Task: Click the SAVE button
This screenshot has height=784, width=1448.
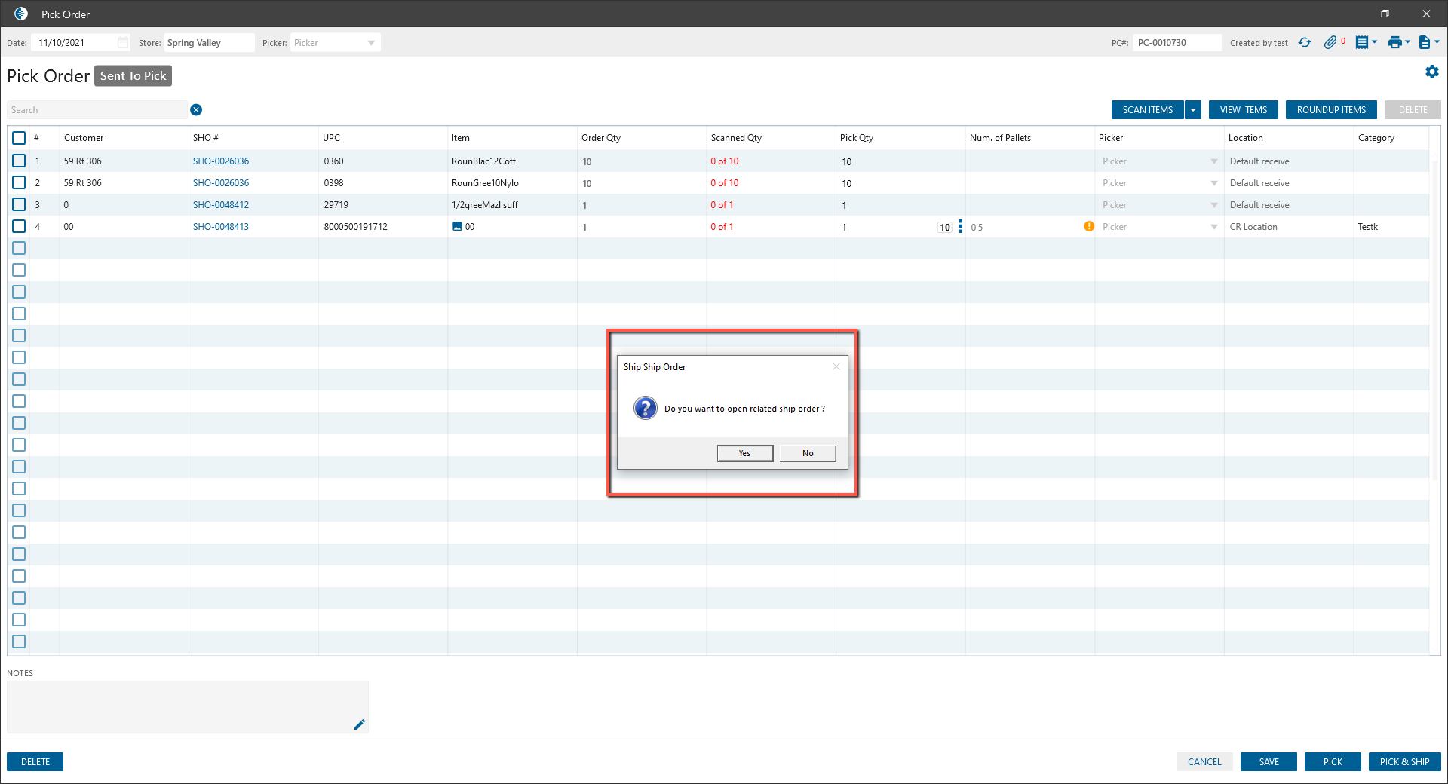Action: (1269, 762)
